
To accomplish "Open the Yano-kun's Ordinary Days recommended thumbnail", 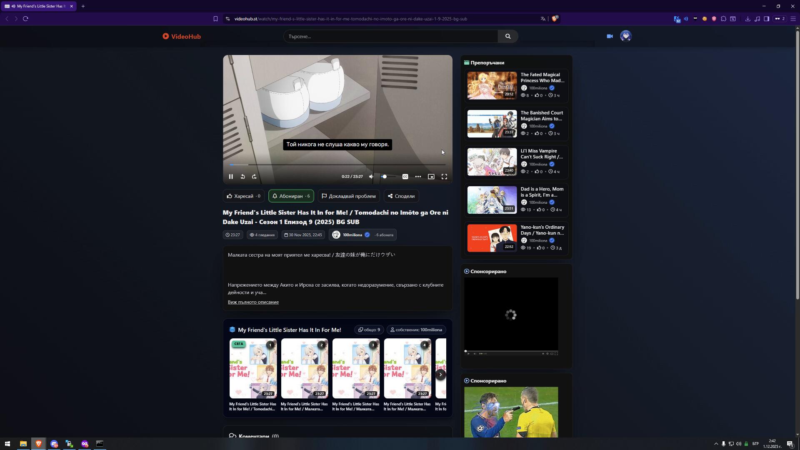I will click(x=492, y=238).
